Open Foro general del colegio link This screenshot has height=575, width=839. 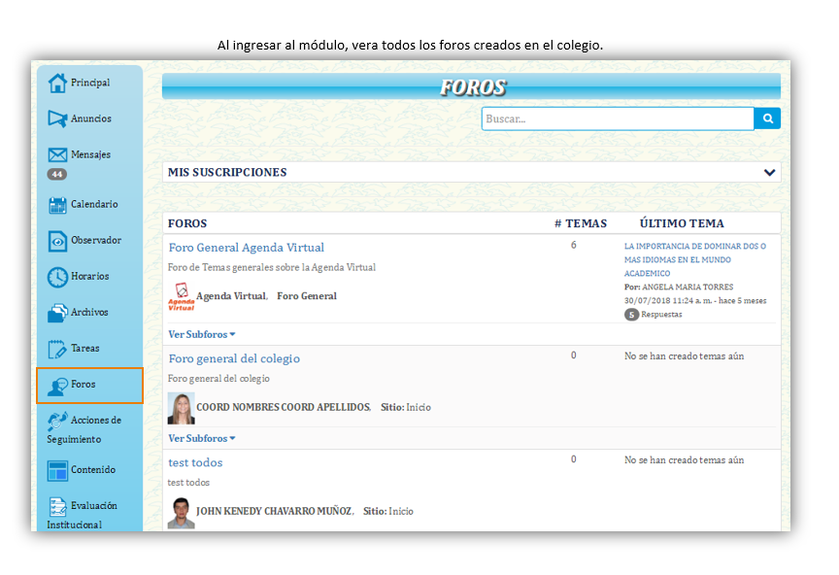[x=234, y=358]
